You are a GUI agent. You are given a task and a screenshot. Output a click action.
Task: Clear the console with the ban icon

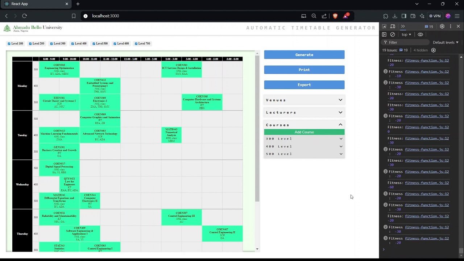[393, 34]
